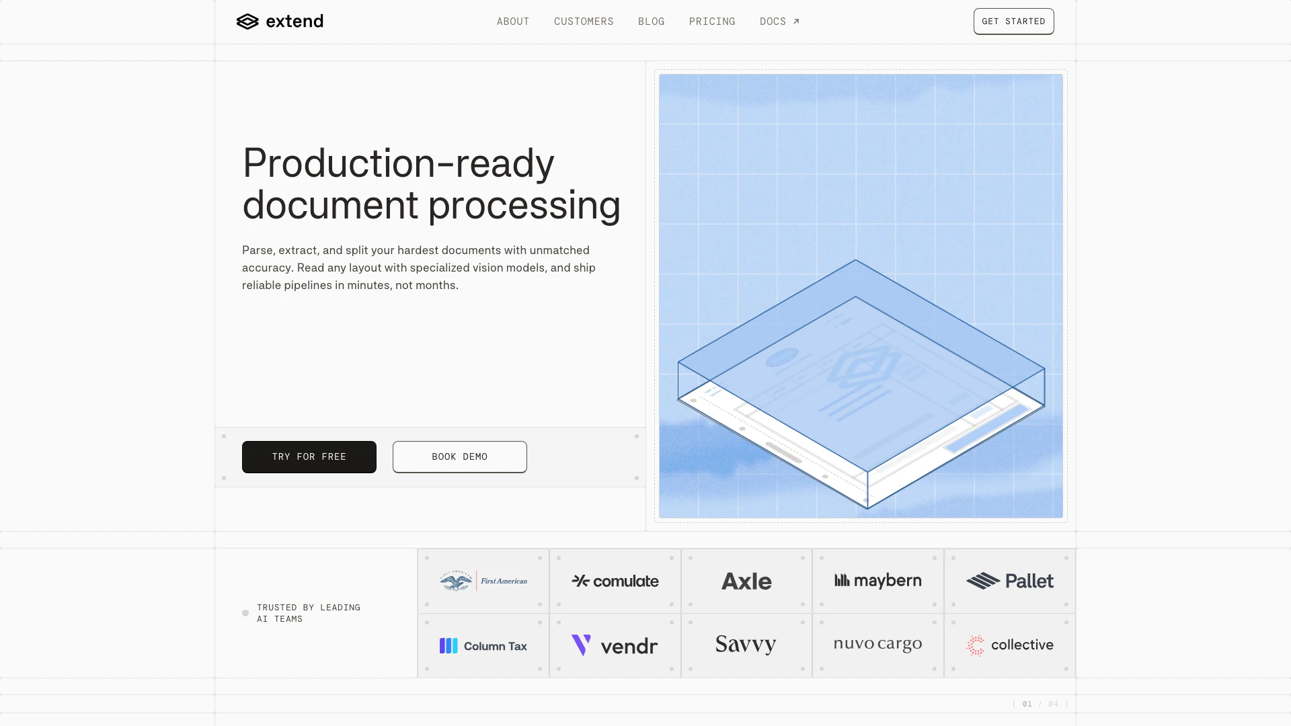The image size is (1291, 726).
Task: Open the Blog link
Action: pos(651,22)
